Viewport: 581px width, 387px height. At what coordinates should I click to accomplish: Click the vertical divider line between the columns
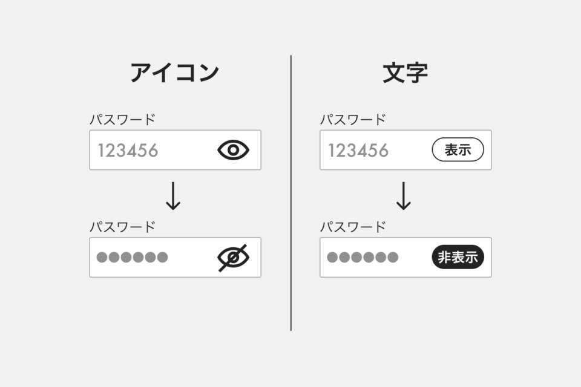291,193
